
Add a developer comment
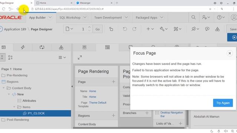pos(207,29)
